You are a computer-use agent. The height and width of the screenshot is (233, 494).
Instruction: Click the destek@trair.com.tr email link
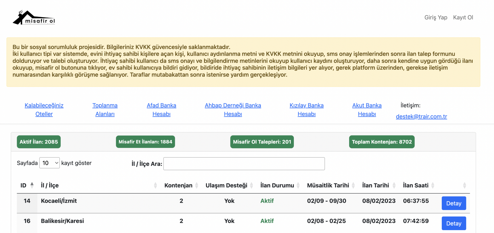point(421,116)
